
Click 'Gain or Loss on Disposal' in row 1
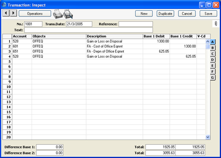point(105,41)
